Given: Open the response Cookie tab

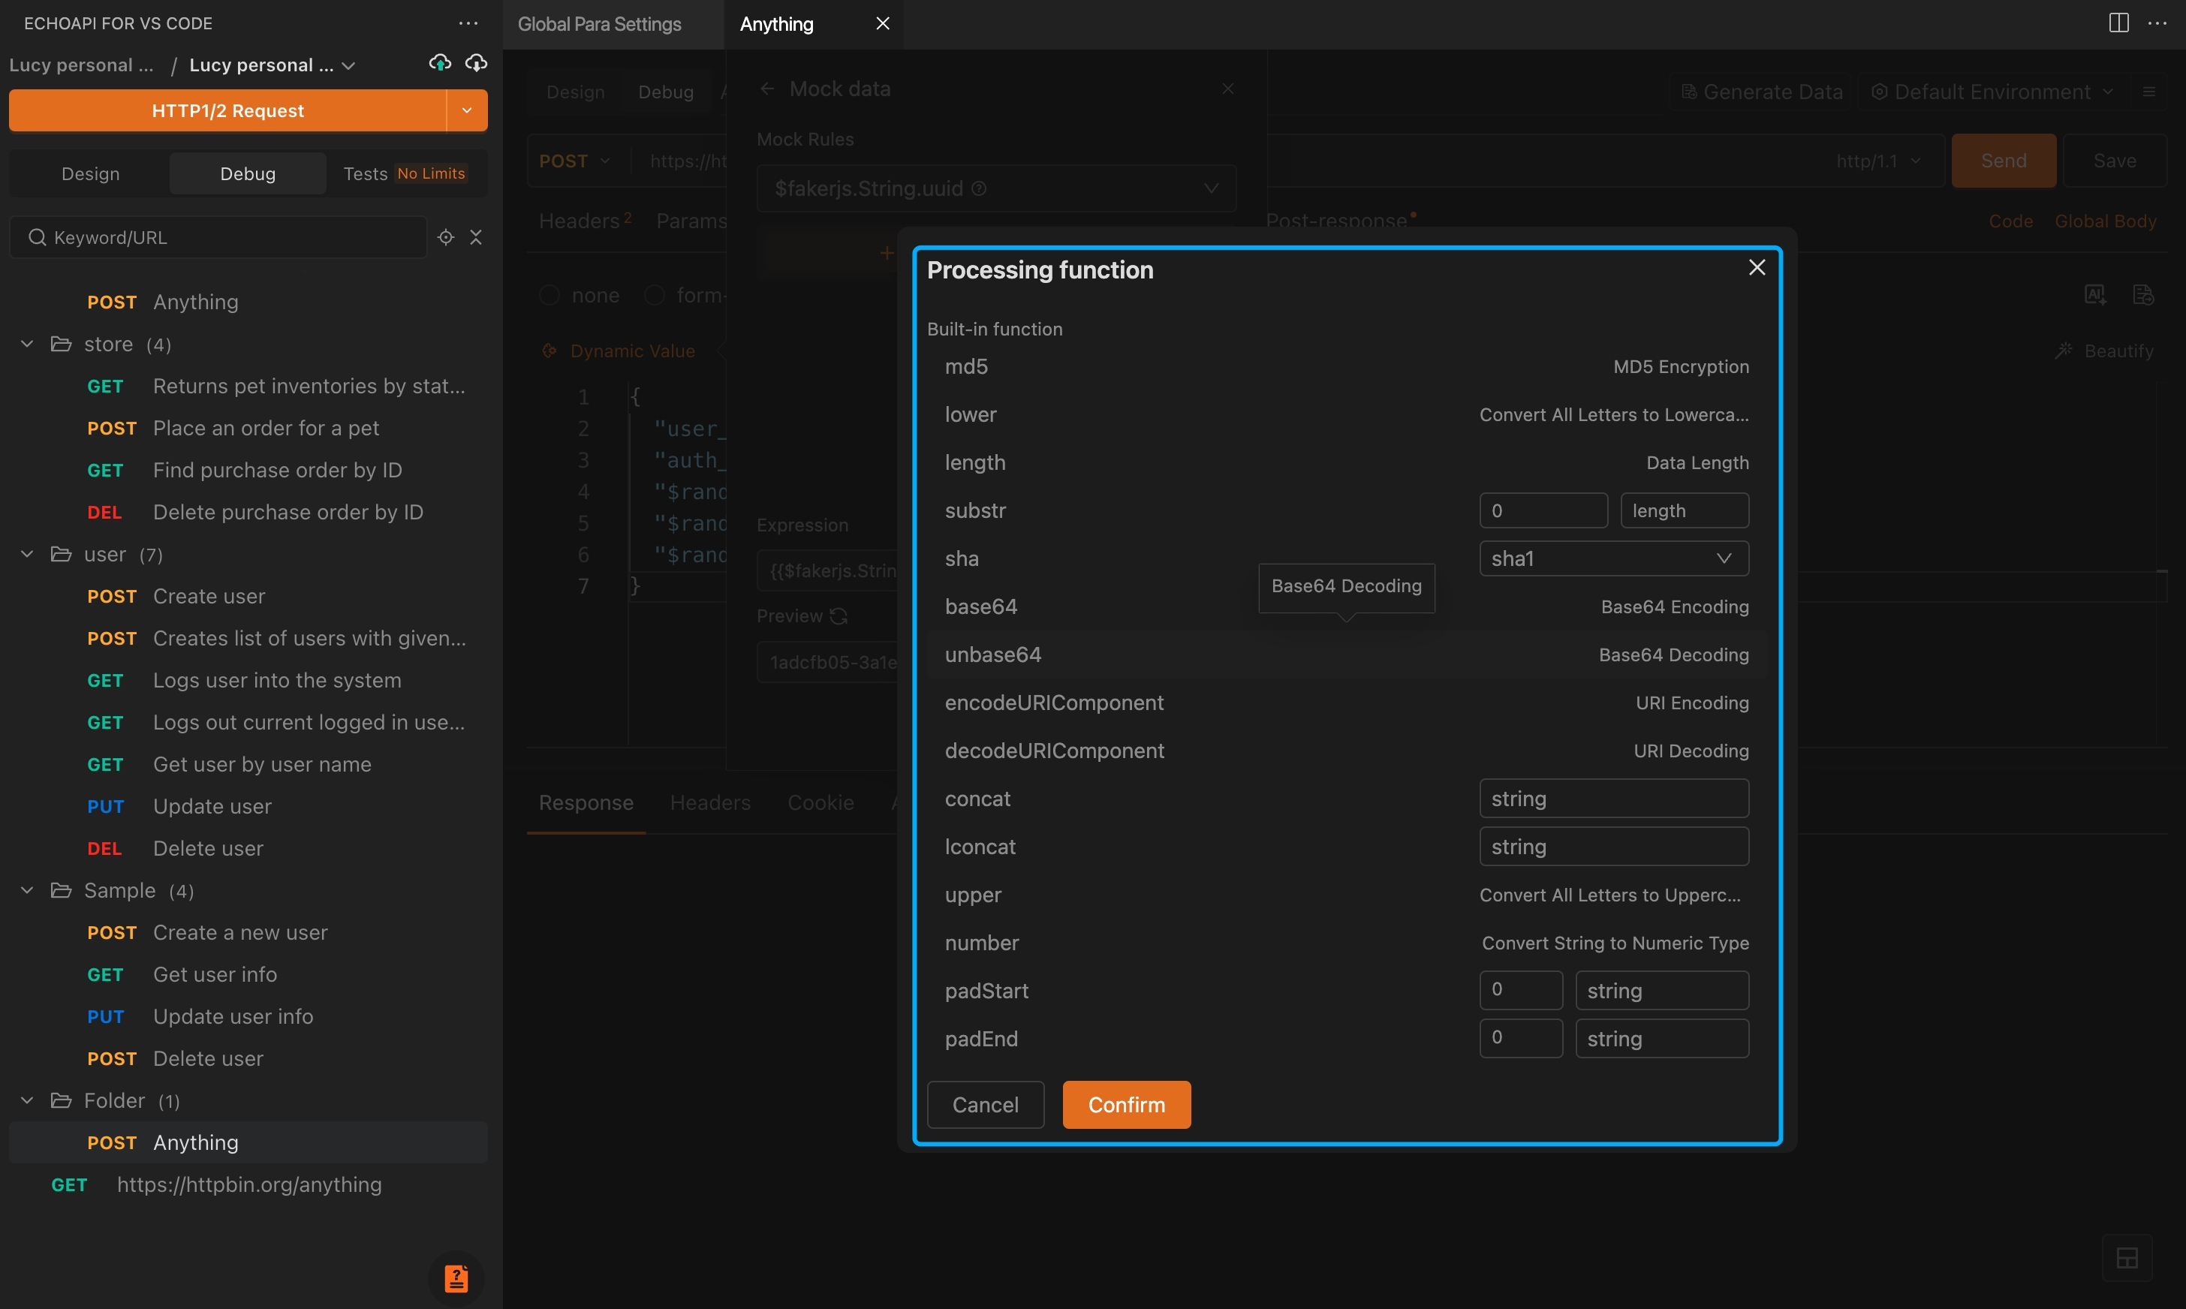Looking at the screenshot, I should pos(821,802).
